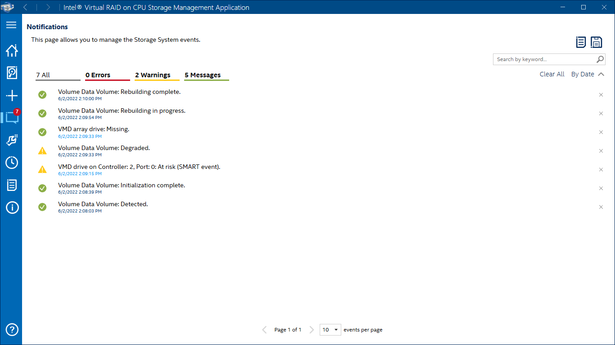Dismiss the VMD array drive Missing notification
This screenshot has width=615, height=345.
601,132
